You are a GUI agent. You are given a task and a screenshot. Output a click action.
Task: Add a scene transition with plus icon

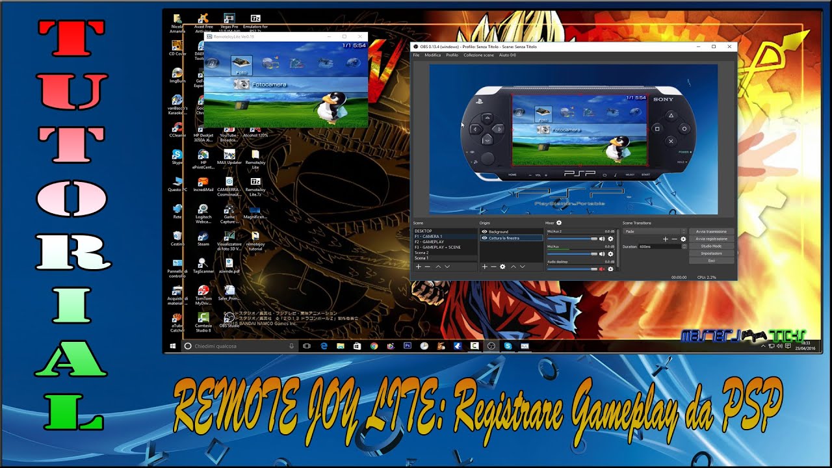(666, 239)
